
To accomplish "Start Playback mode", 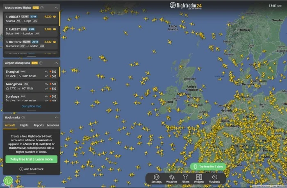I will click(x=214, y=179).
